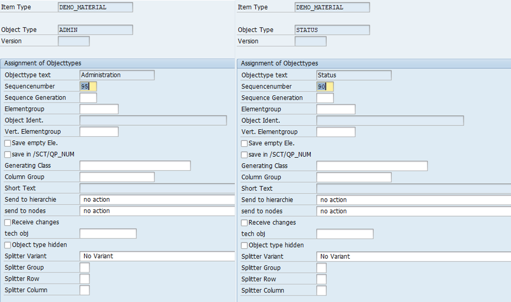This screenshot has height=302, width=511.
Task: Tick save in /SCT/QP_NUM in Status form
Action: point(244,155)
